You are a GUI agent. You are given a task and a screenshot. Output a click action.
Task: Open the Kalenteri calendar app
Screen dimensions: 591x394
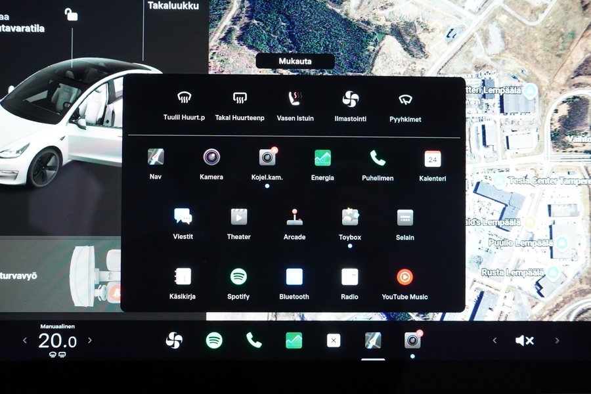click(433, 160)
